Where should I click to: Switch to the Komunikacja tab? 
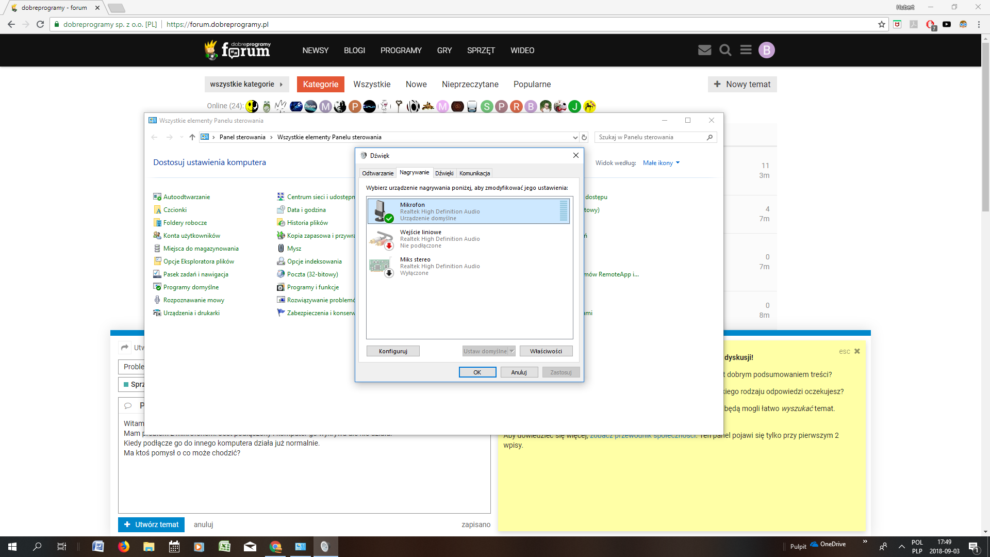coord(474,173)
